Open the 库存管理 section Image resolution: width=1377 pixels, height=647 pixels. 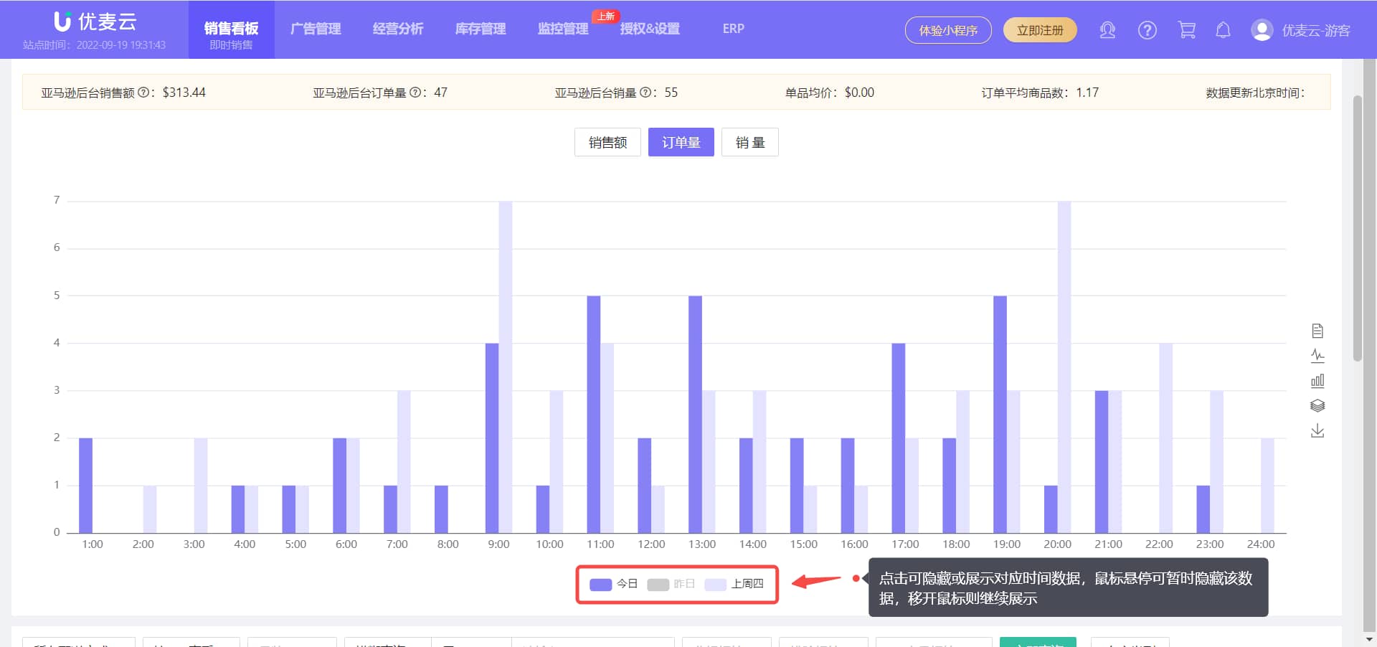click(480, 29)
